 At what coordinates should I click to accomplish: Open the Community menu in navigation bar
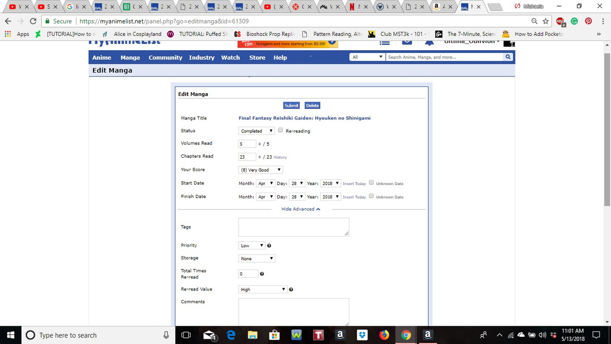click(165, 57)
